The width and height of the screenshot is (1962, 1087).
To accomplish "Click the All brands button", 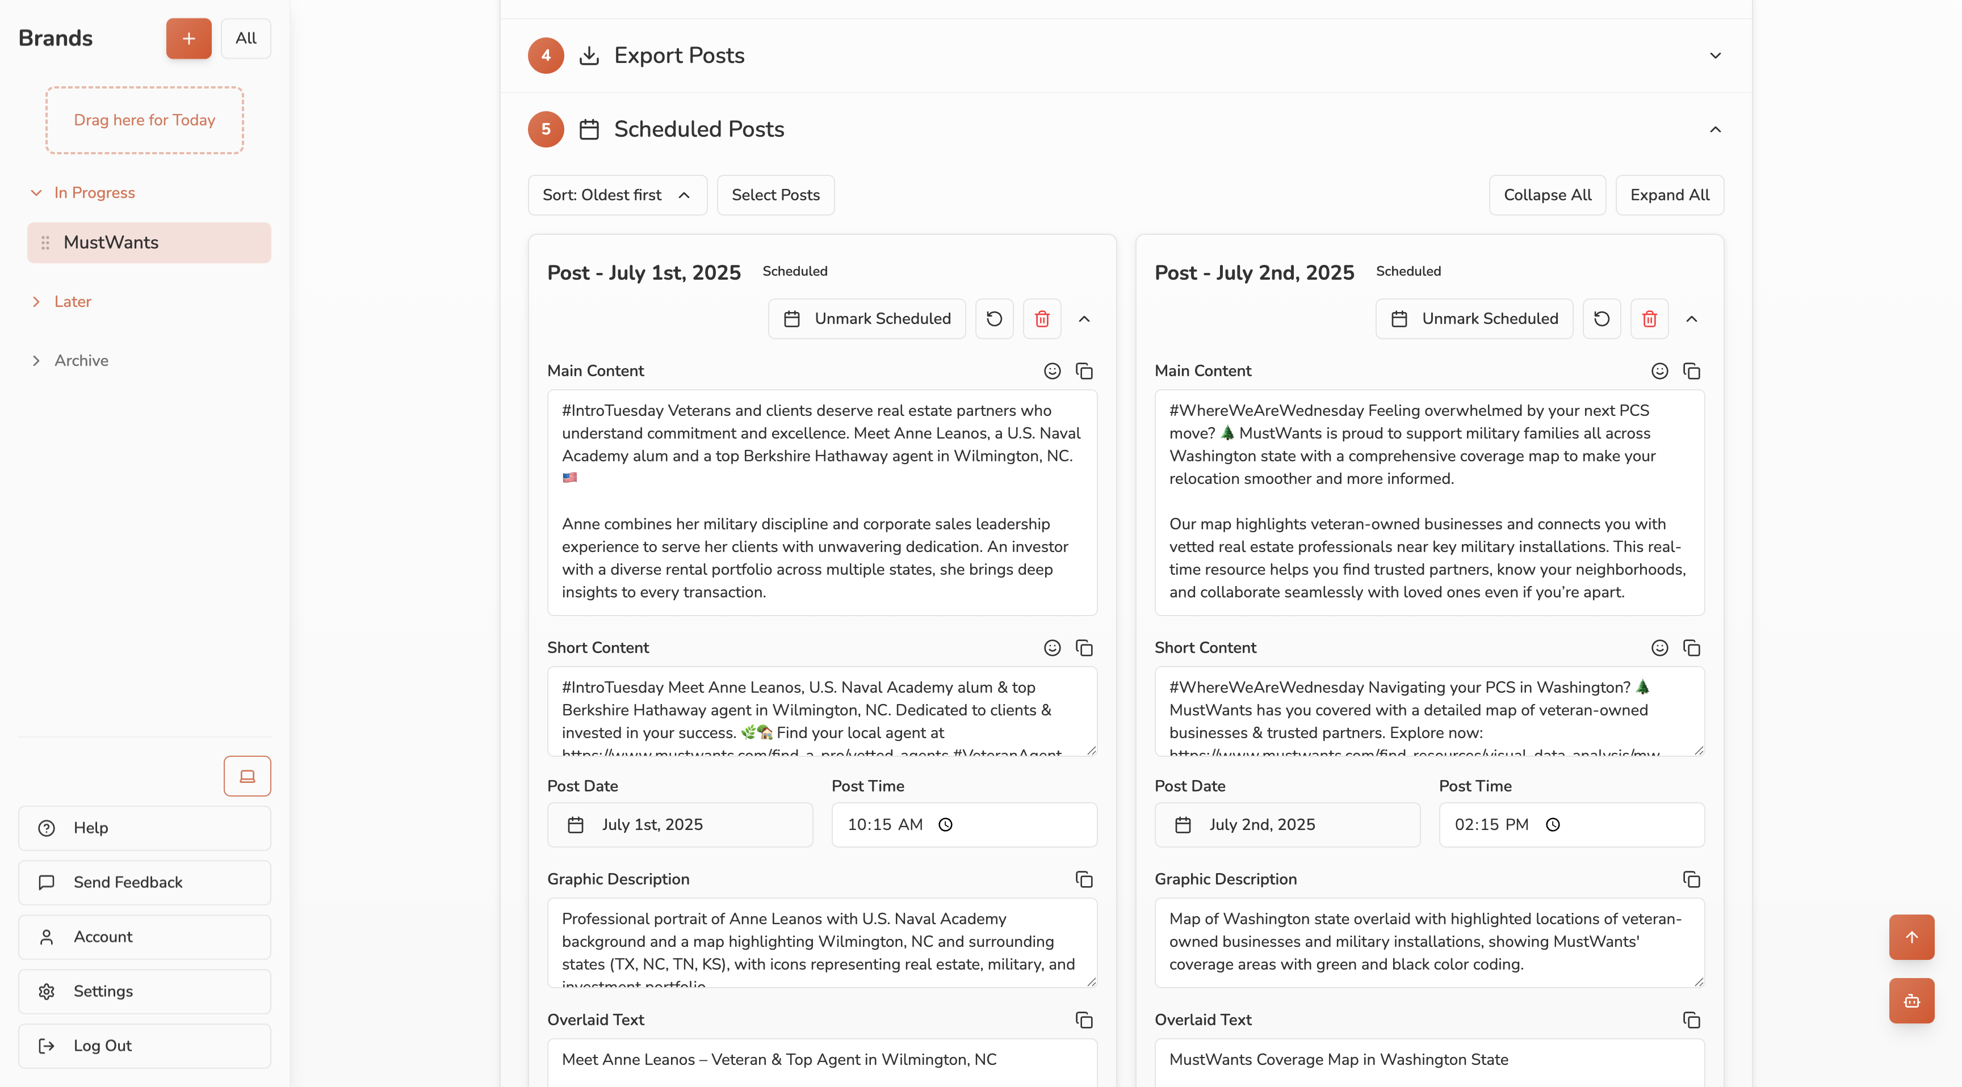I will click(246, 38).
